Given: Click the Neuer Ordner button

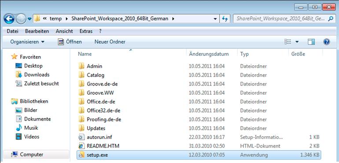Looking at the screenshot, I should point(110,42).
